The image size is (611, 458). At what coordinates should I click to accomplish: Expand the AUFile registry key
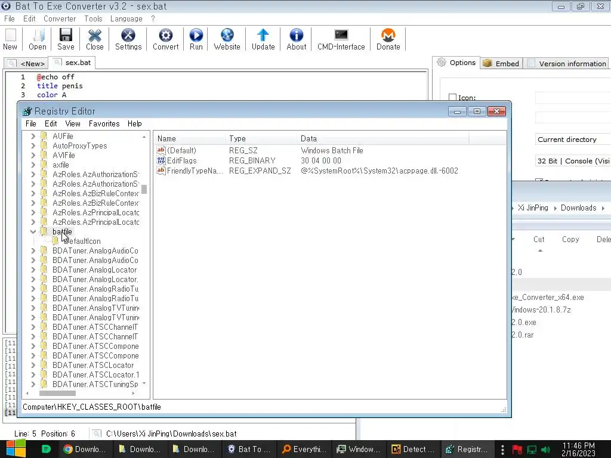tap(33, 137)
